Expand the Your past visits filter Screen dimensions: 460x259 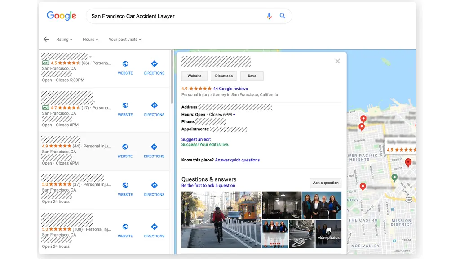(125, 40)
